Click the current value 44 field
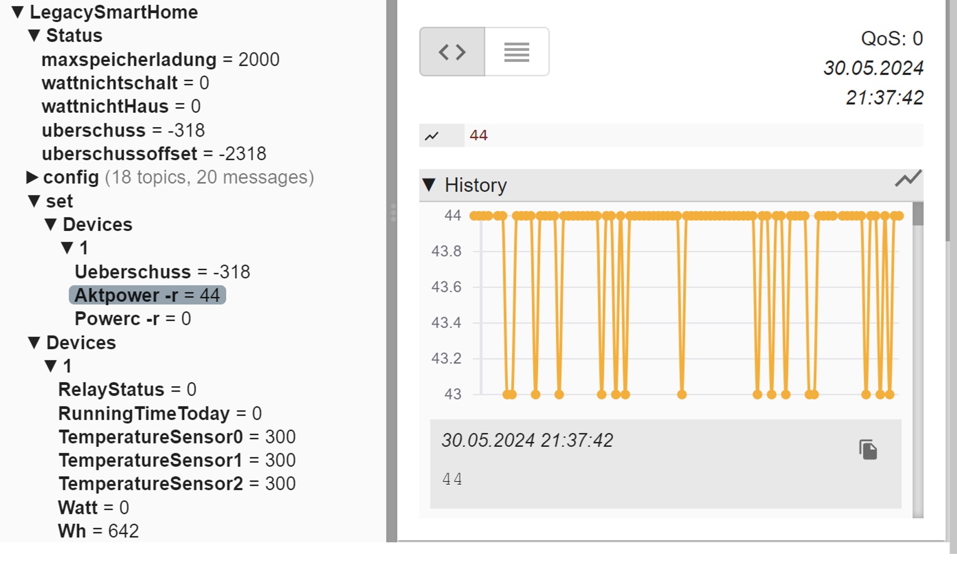 [x=693, y=135]
